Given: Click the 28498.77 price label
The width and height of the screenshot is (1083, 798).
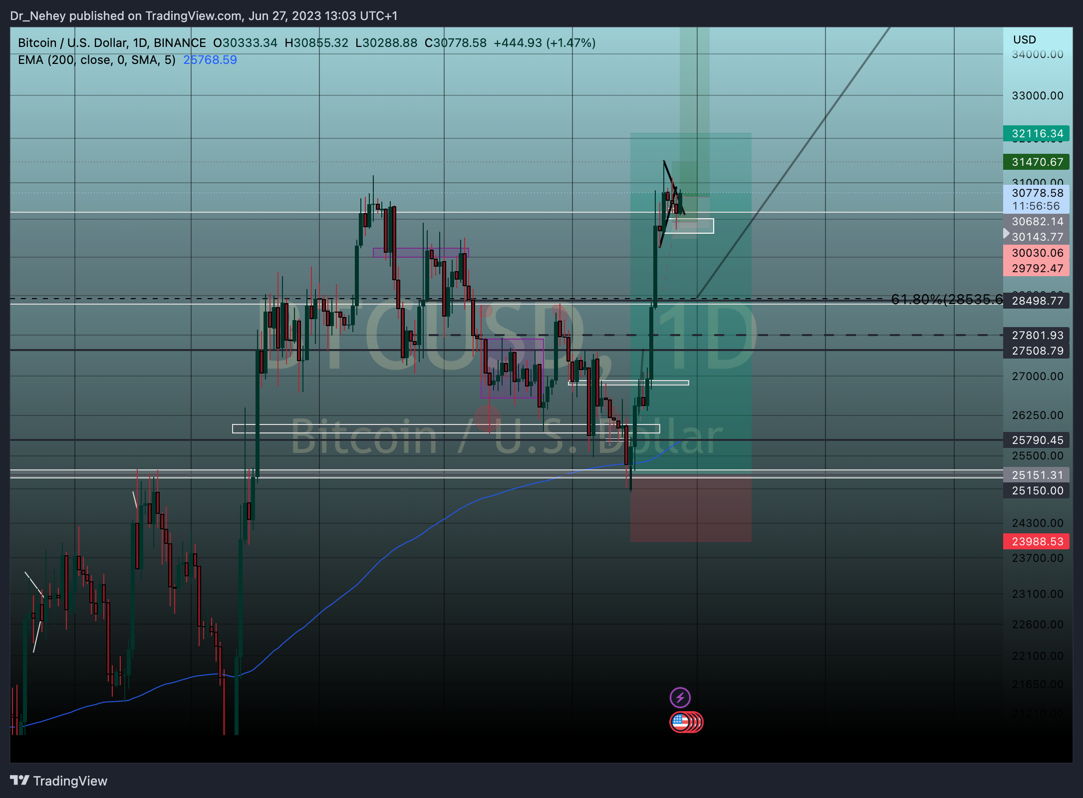Looking at the screenshot, I should tap(1036, 301).
